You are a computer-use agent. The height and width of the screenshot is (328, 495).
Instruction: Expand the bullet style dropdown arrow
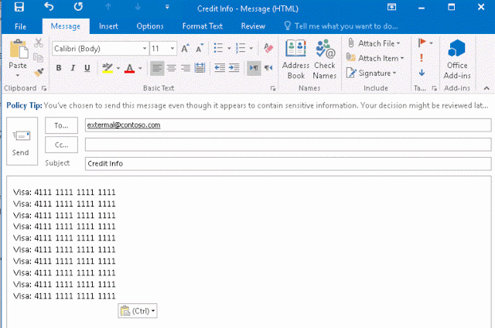(229, 49)
